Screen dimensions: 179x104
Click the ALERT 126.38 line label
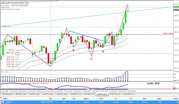168,34
